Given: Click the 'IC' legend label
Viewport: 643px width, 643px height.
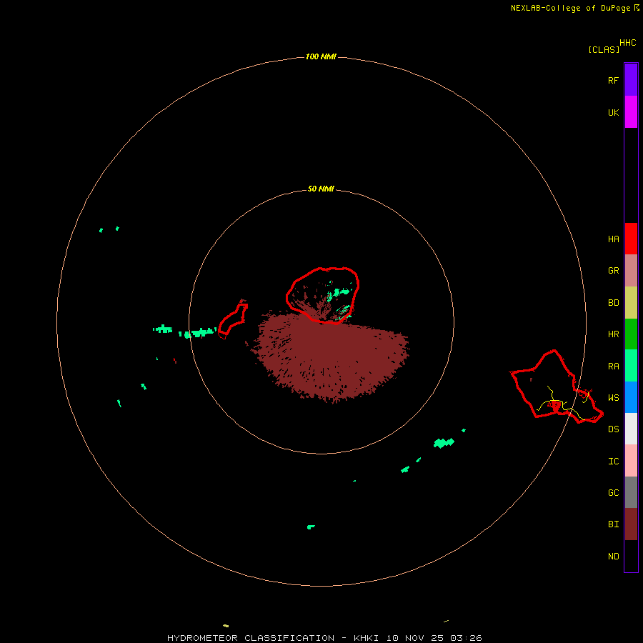Looking at the screenshot, I should coord(613,462).
